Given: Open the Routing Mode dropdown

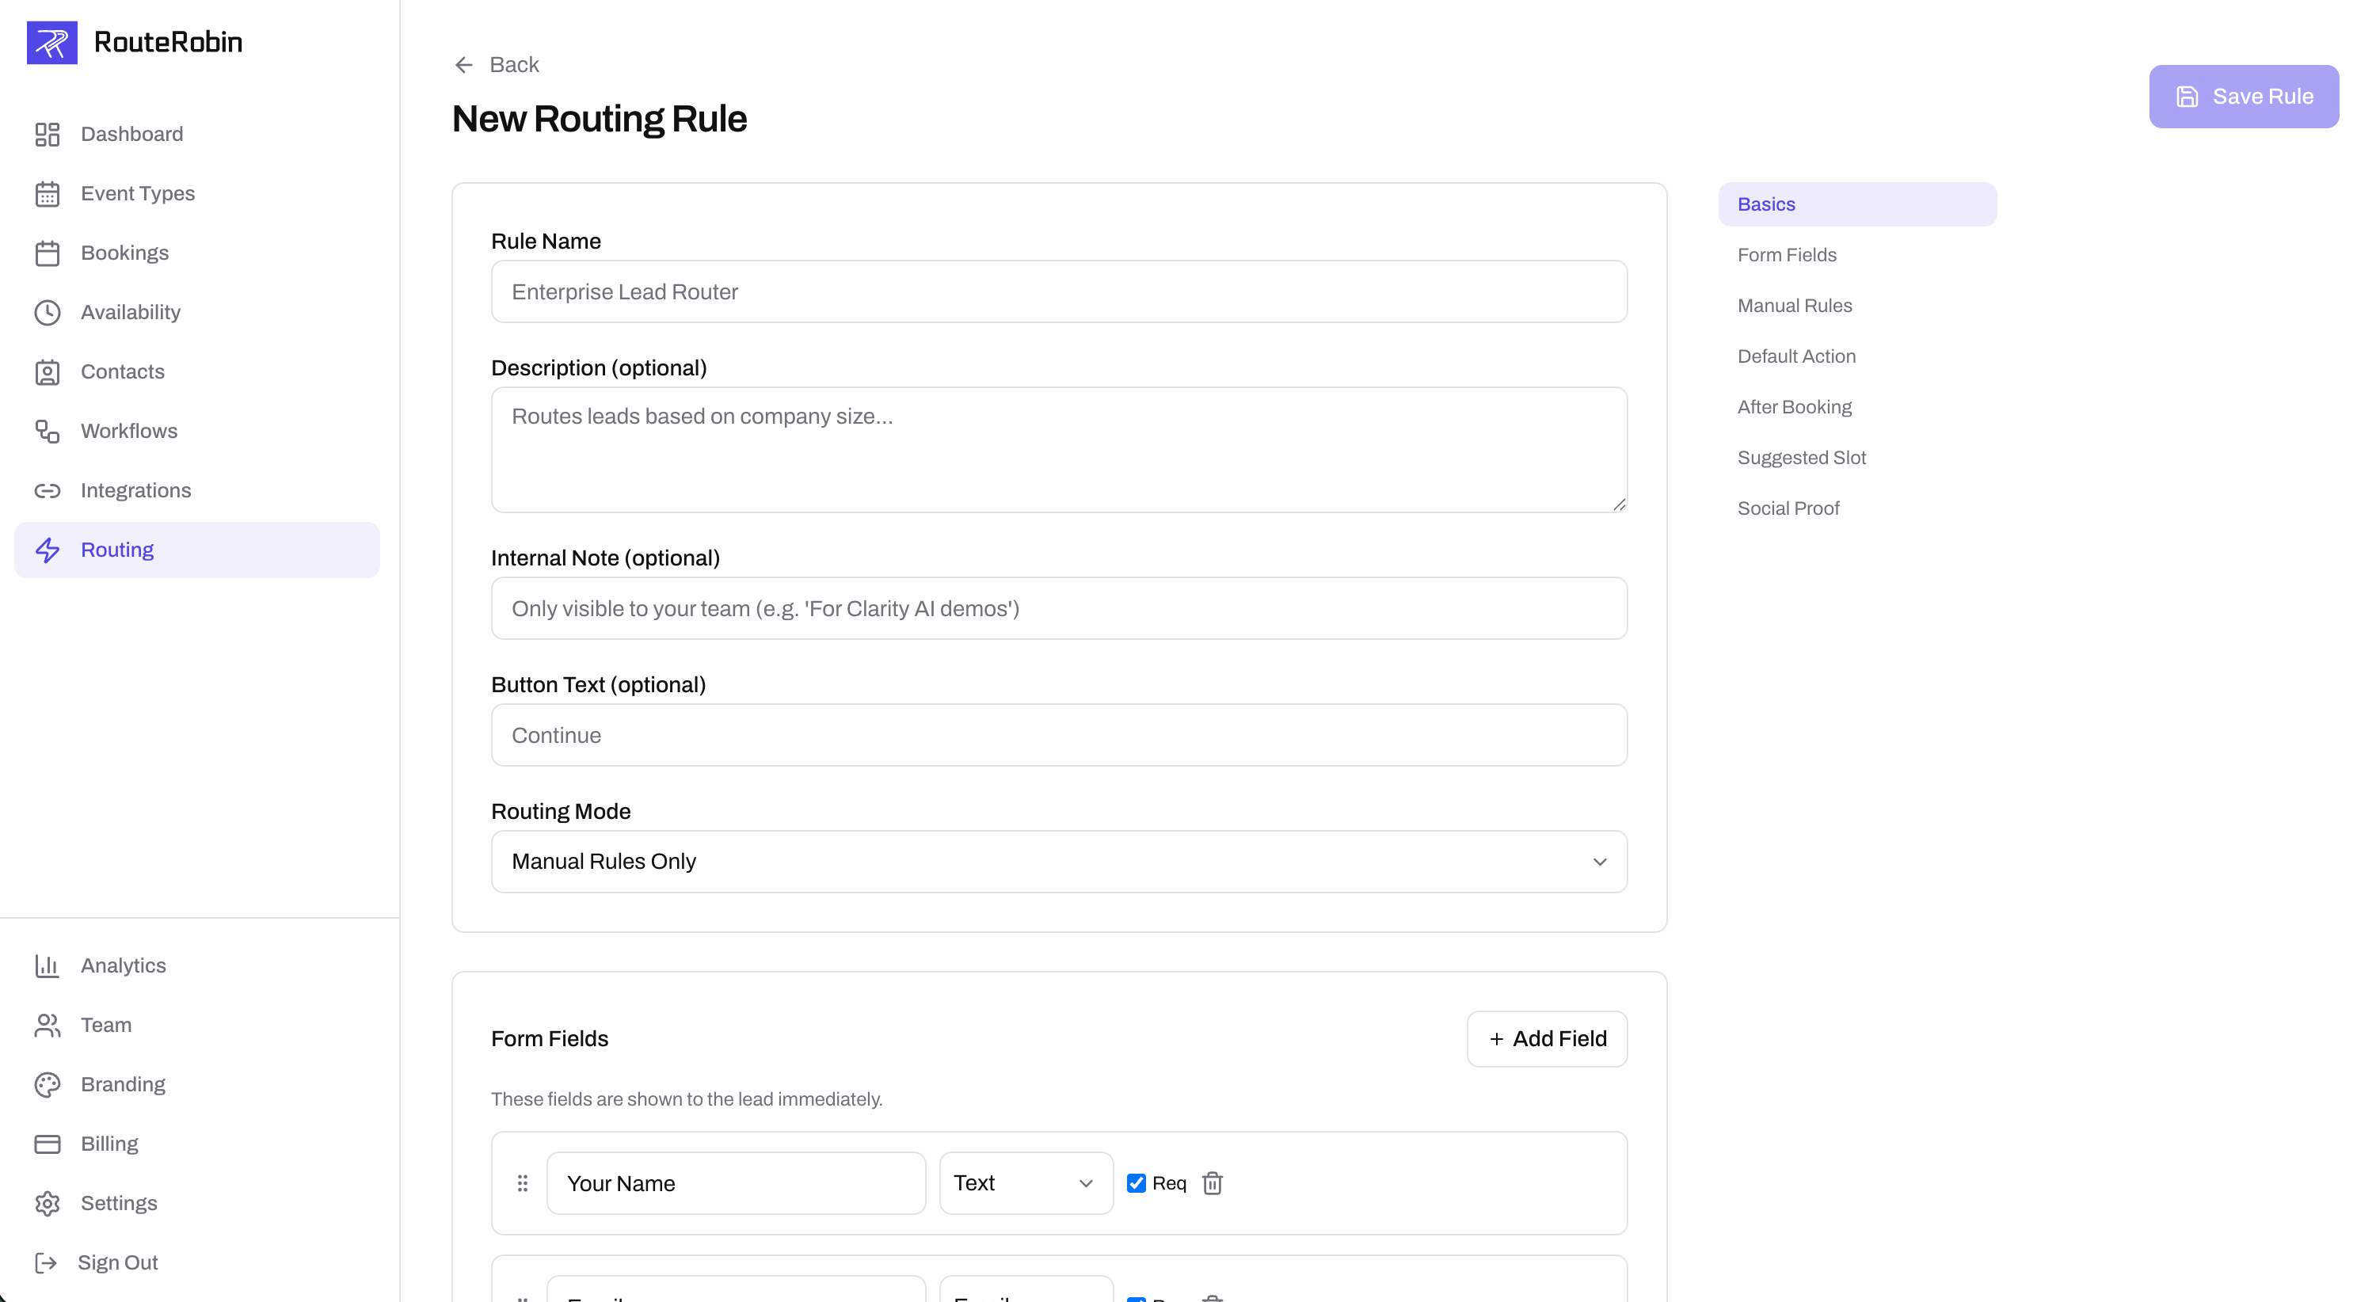Looking at the screenshot, I should [x=1058, y=860].
